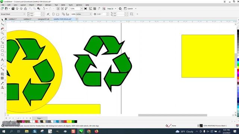Viewport: 239px width, 134px height.
Task: Select the Pick tool in toolbox
Action: point(2,20)
